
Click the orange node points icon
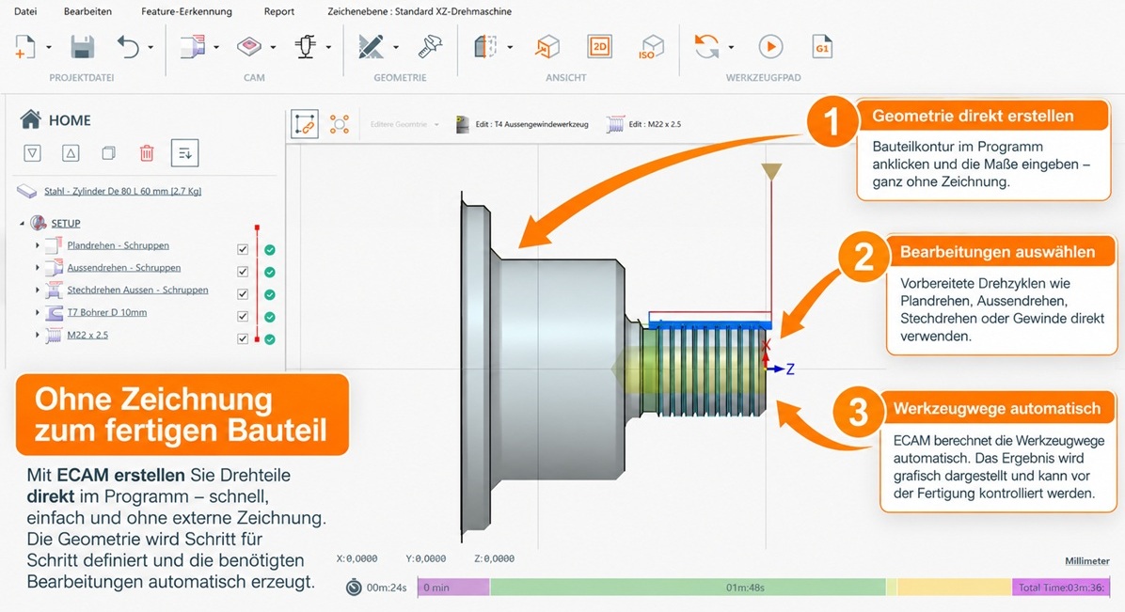click(x=340, y=124)
